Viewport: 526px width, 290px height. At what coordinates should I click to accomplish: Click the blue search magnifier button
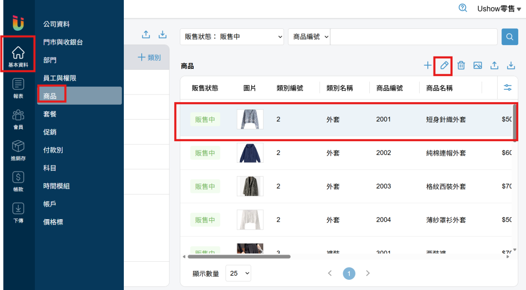pos(510,37)
